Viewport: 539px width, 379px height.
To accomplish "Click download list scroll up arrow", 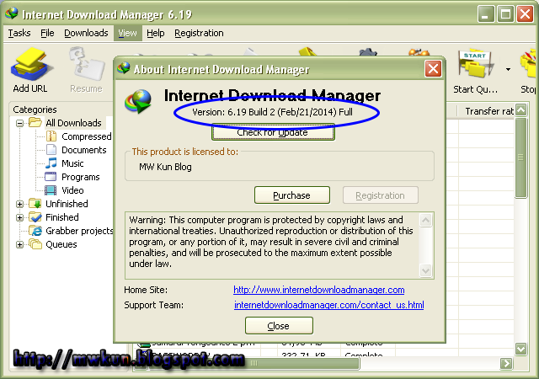I will (x=521, y=110).
